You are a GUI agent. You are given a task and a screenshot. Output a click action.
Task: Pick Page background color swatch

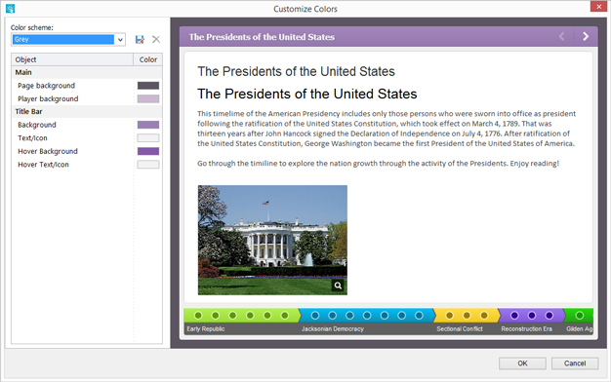coord(148,86)
